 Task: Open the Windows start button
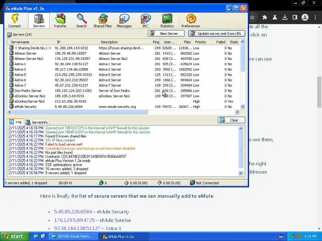[x=14, y=237]
